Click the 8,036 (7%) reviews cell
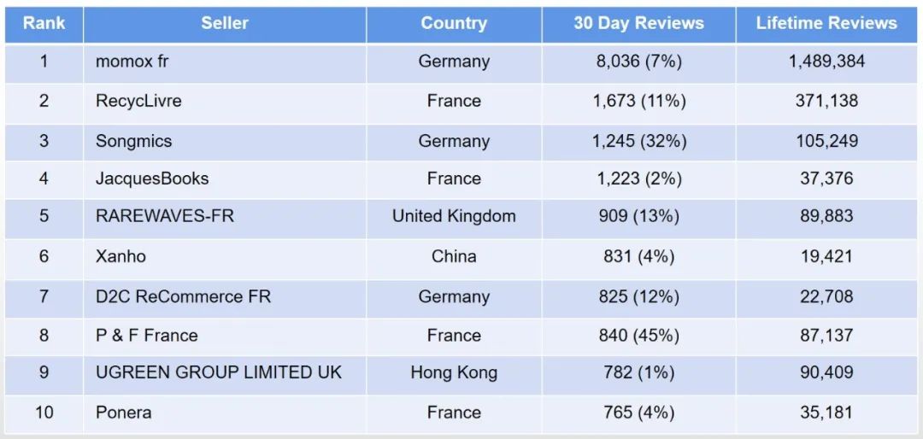The width and height of the screenshot is (923, 439). click(638, 61)
